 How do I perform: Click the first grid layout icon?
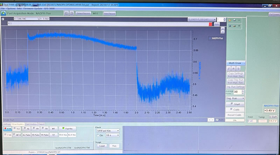[66, 13]
